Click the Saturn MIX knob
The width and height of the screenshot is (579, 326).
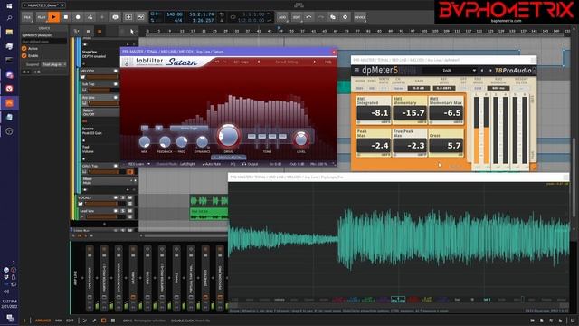click(145, 141)
